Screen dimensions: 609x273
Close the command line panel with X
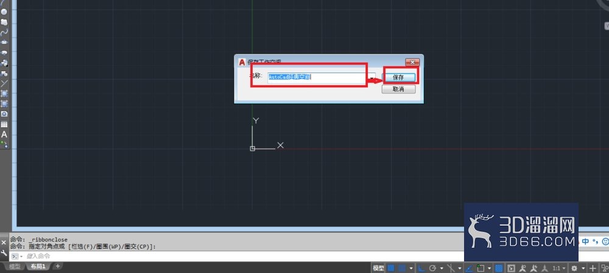click(4, 242)
